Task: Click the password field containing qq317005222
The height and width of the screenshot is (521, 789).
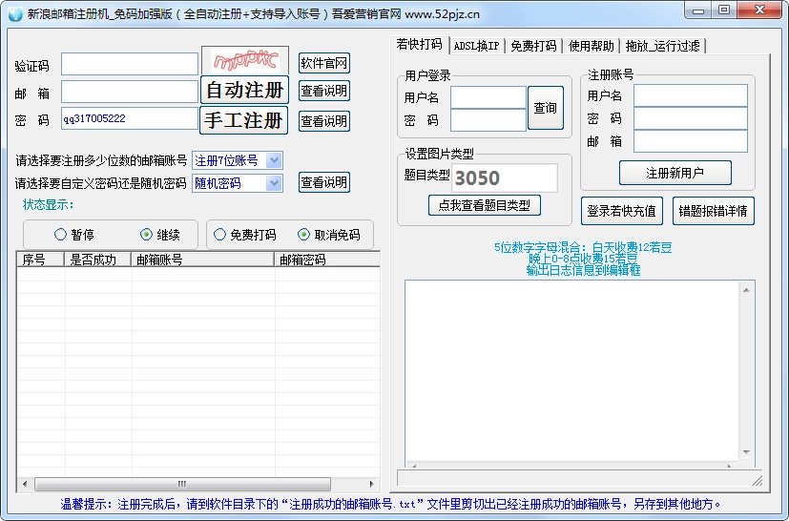Action: point(130,118)
